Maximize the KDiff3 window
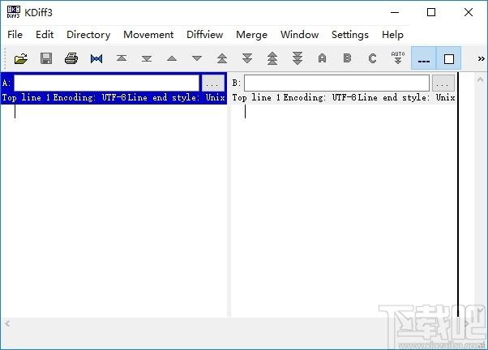 431,12
